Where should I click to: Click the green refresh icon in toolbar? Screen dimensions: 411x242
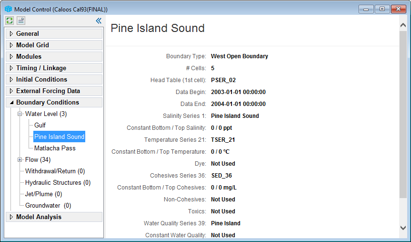click(10, 21)
